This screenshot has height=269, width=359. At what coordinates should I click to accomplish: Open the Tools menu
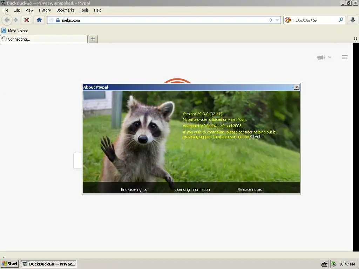[x=84, y=10]
